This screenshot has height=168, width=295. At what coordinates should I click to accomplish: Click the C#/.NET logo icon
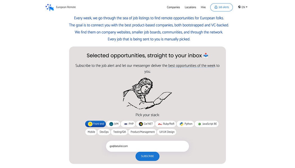pos(141,124)
